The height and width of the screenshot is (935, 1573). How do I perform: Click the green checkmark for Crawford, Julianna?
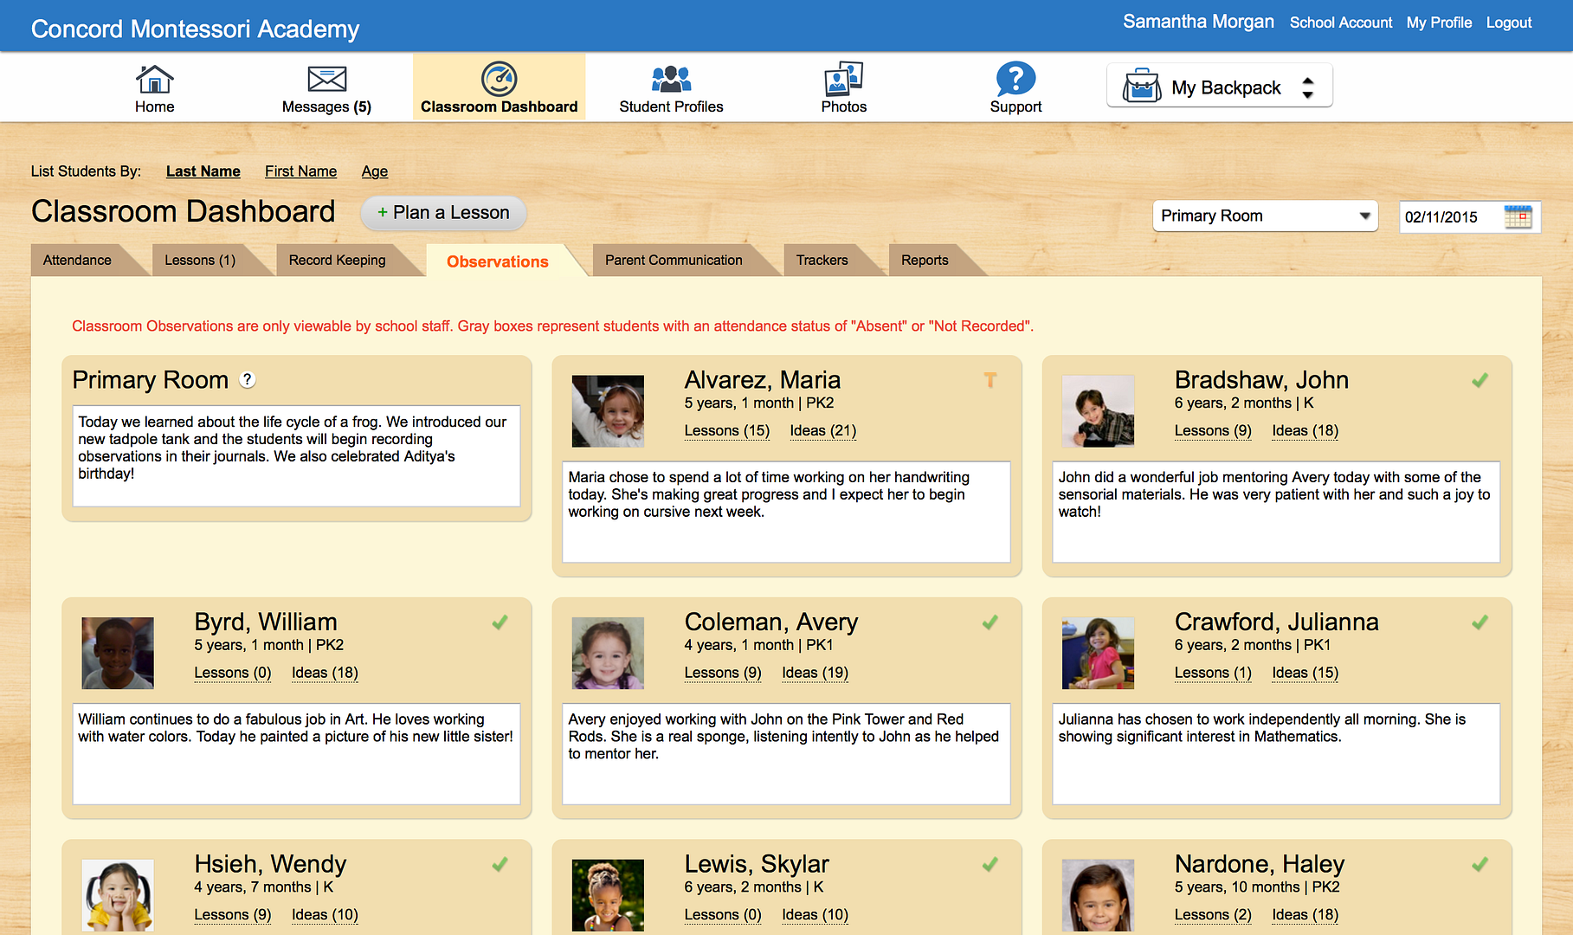(x=1480, y=622)
